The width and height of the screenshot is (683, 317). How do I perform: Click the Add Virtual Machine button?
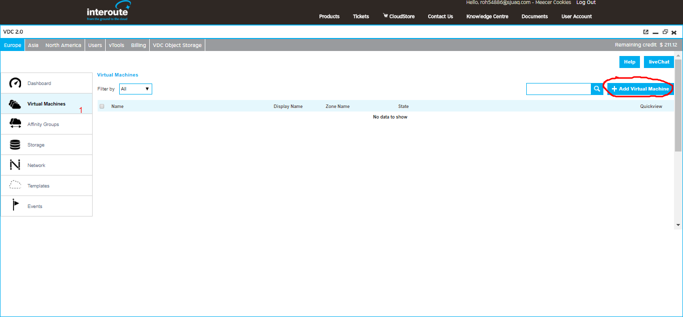[x=640, y=89]
